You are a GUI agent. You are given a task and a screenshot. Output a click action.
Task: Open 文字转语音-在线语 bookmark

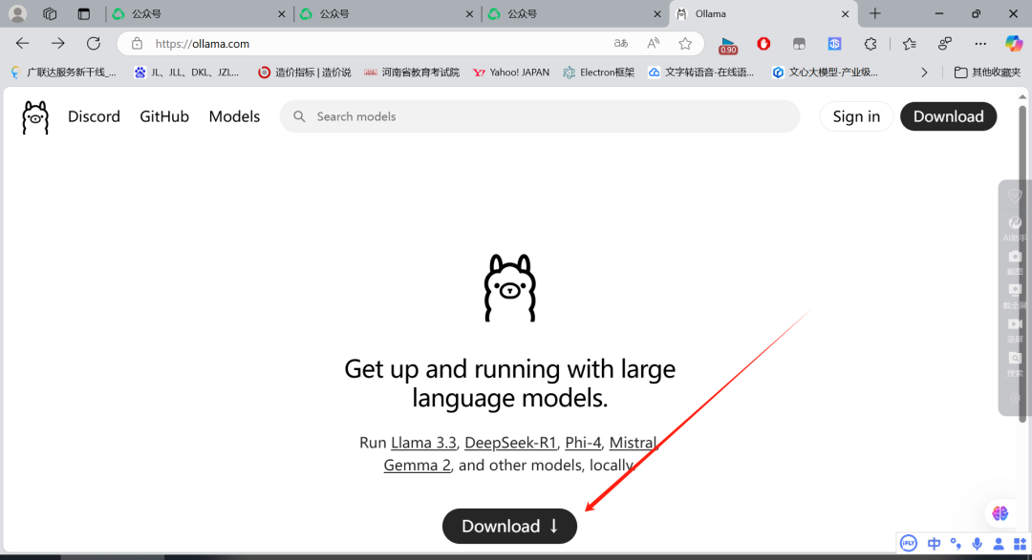tap(701, 73)
